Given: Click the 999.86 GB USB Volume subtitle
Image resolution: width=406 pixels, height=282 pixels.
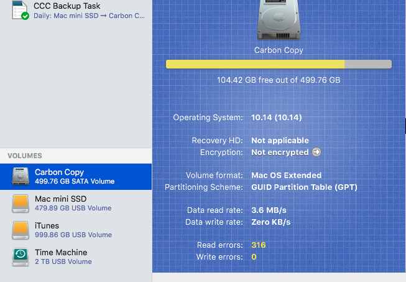Looking at the screenshot, I should (73, 235).
